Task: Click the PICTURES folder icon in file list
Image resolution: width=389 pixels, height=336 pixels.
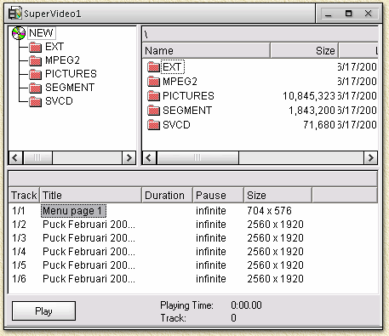Action: 154,96
